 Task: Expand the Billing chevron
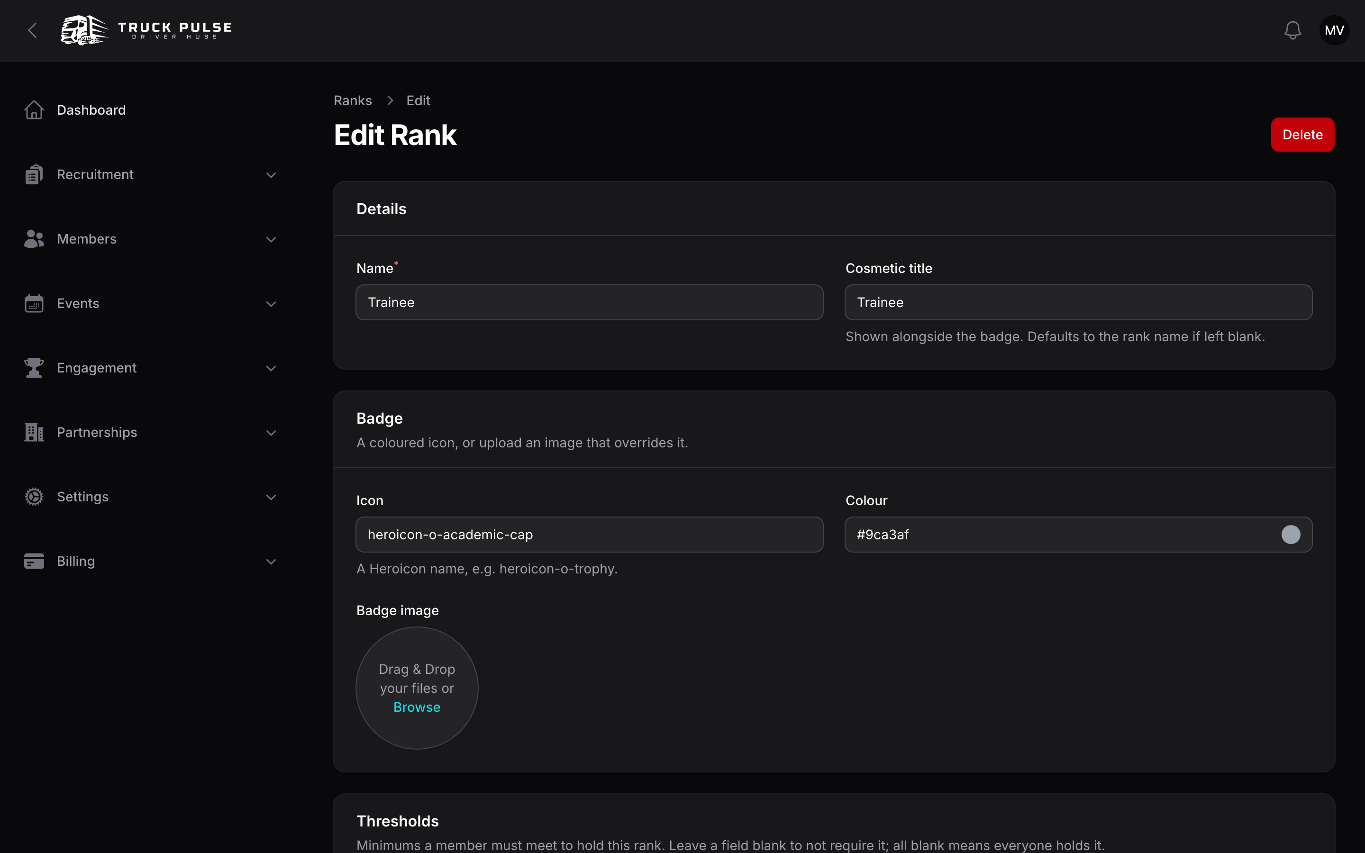271,562
